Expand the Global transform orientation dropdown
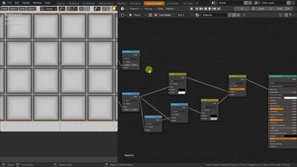This screenshot has width=297, height=167. [49, 9]
